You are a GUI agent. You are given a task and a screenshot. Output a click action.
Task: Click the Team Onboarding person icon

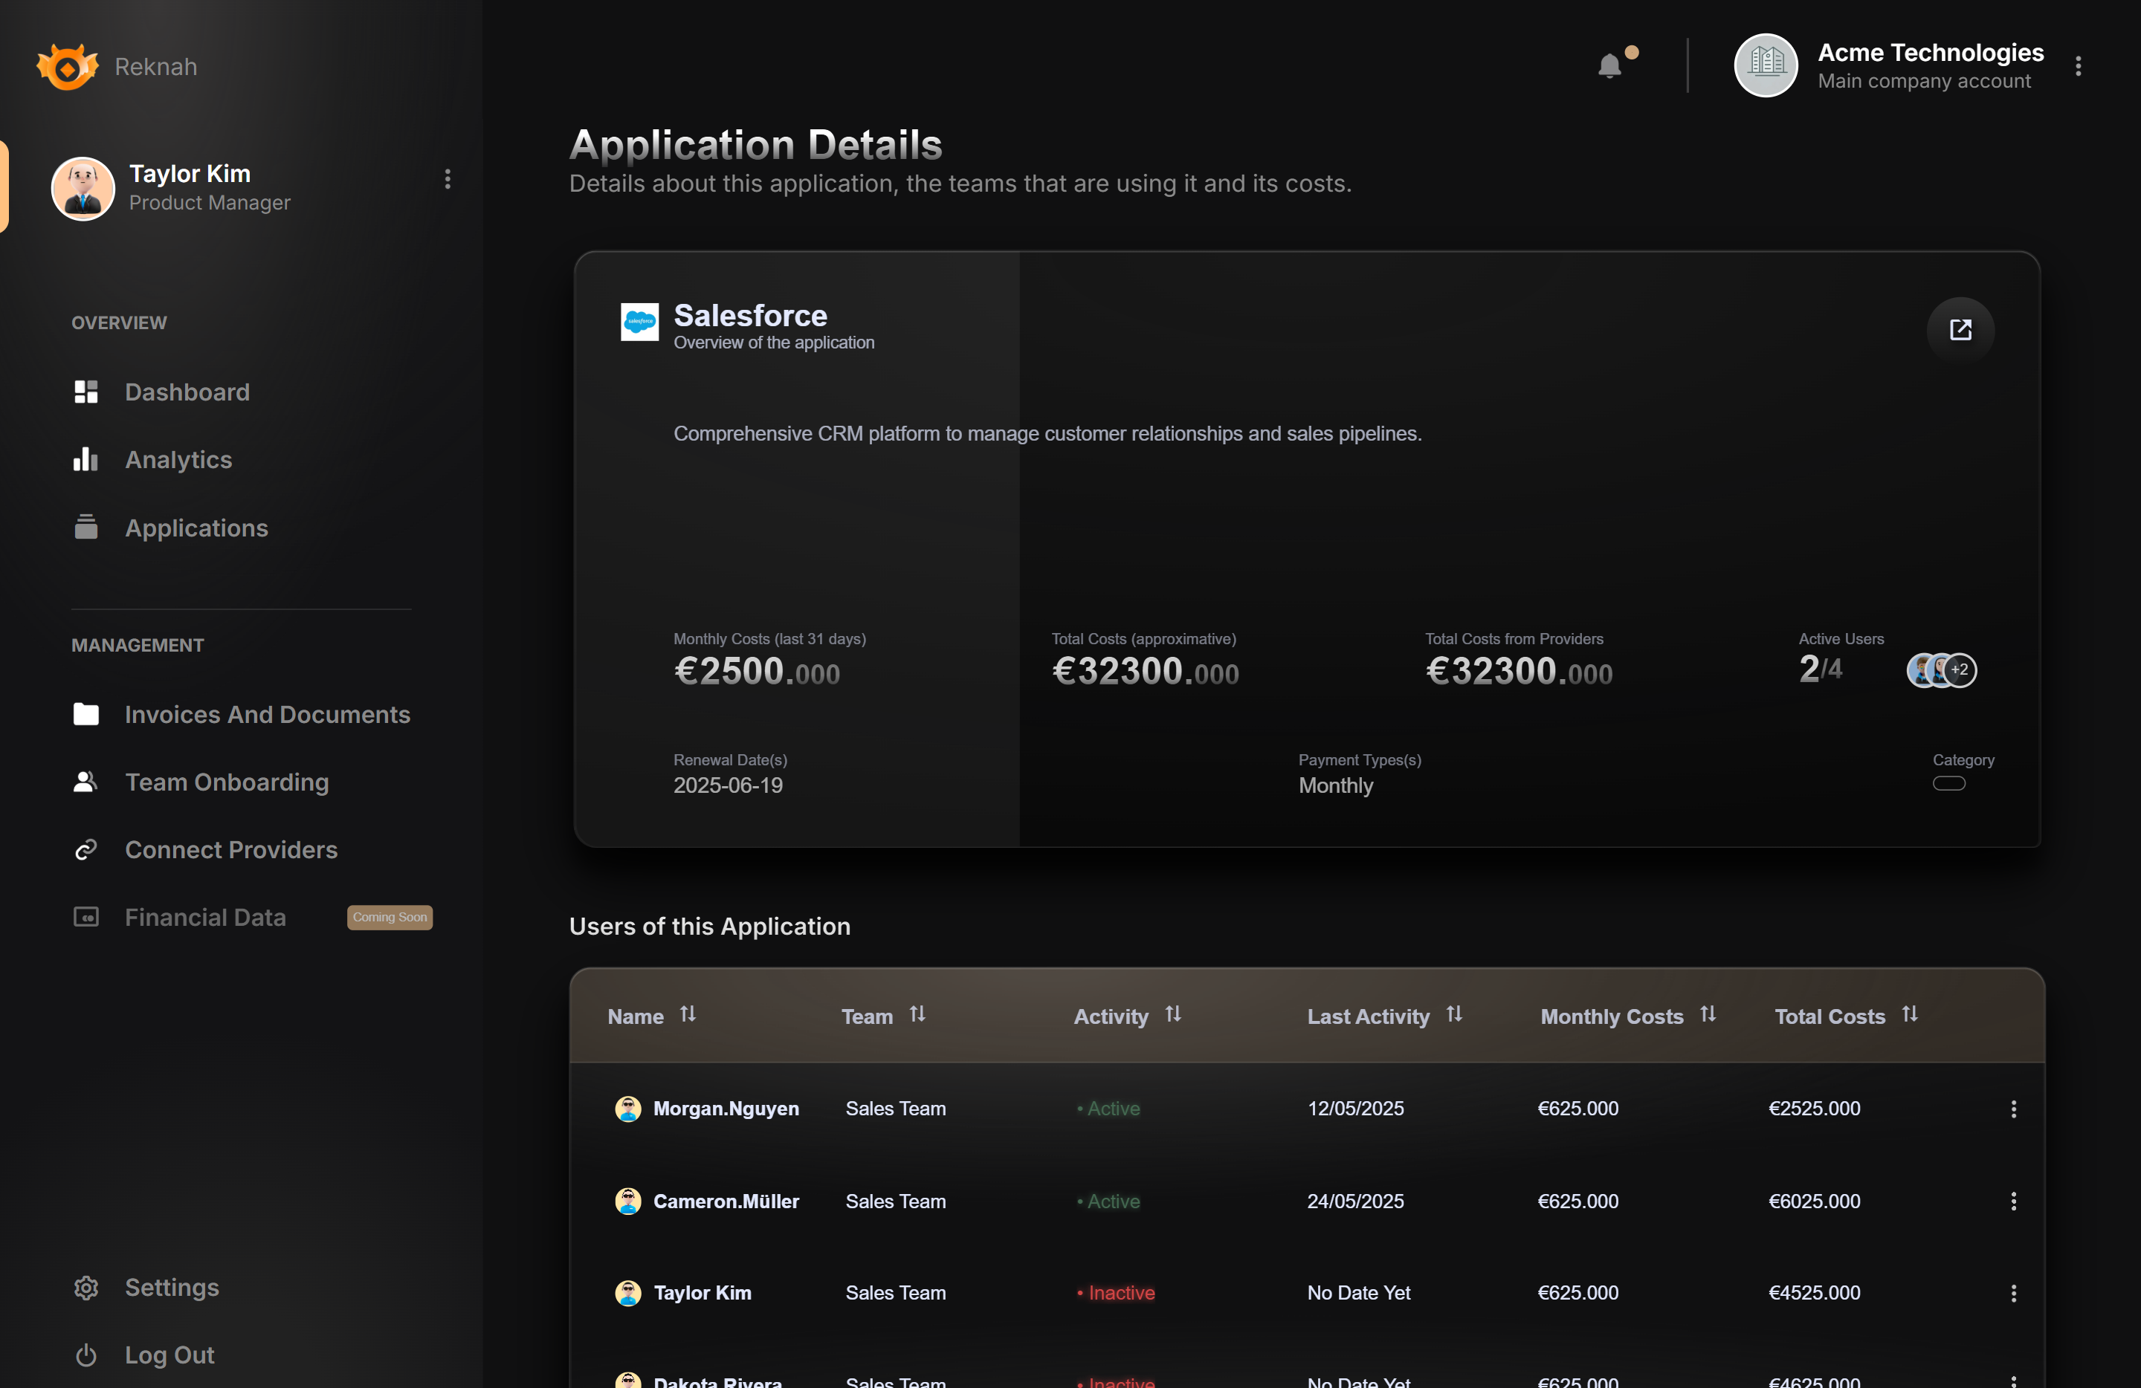point(85,781)
